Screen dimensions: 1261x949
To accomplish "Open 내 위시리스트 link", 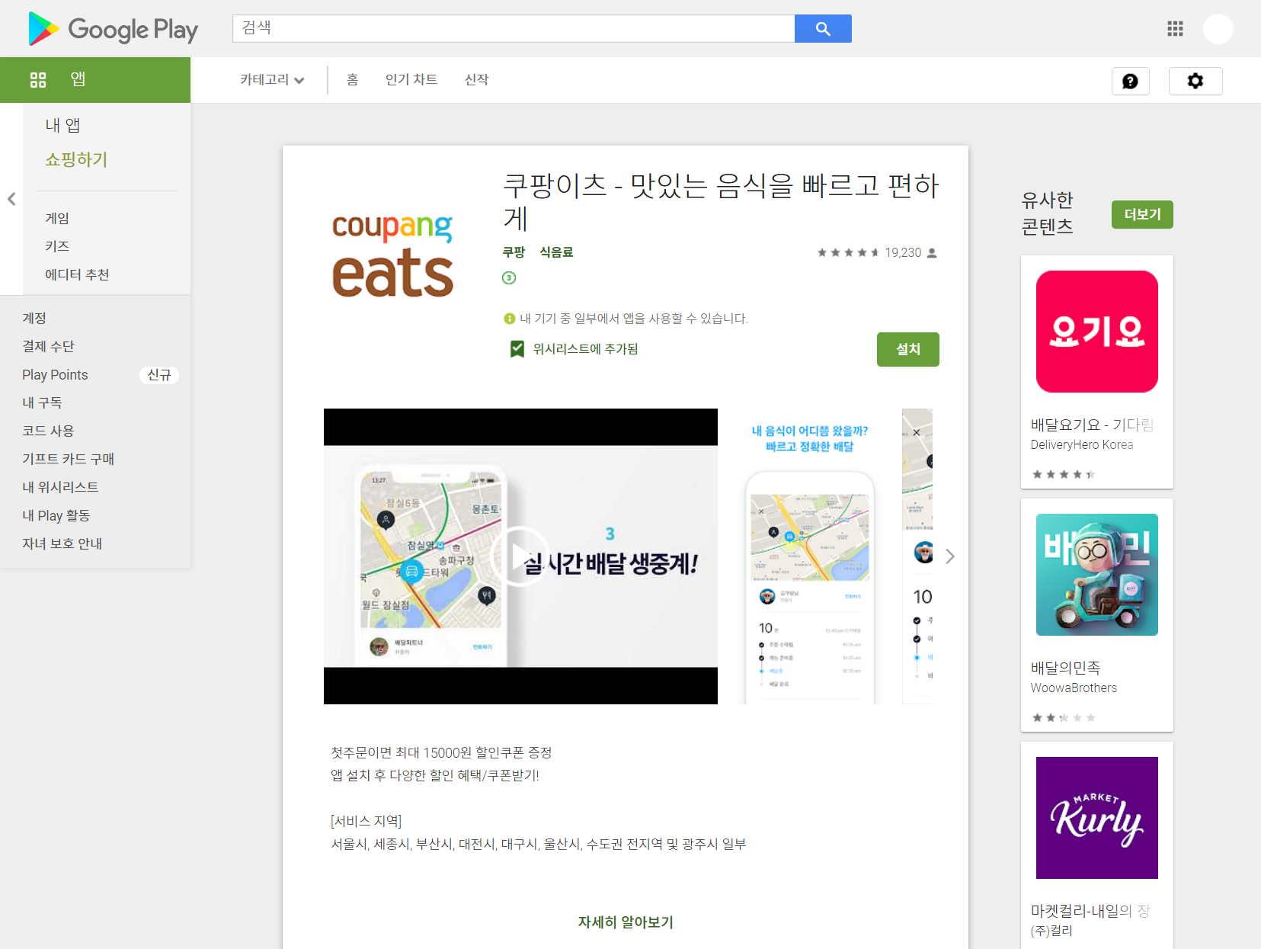I will tap(60, 487).
